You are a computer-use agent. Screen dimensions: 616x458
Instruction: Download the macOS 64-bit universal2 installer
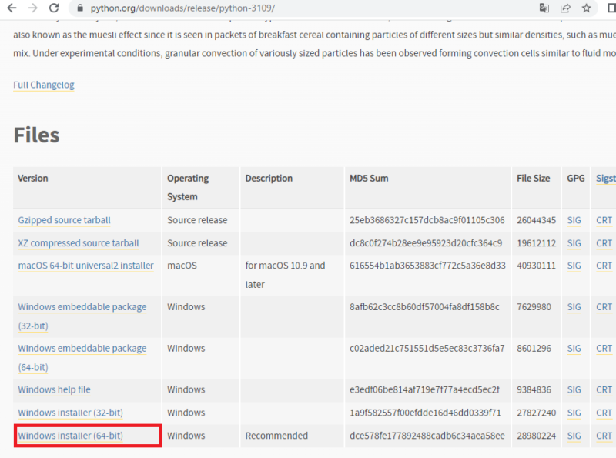click(85, 266)
